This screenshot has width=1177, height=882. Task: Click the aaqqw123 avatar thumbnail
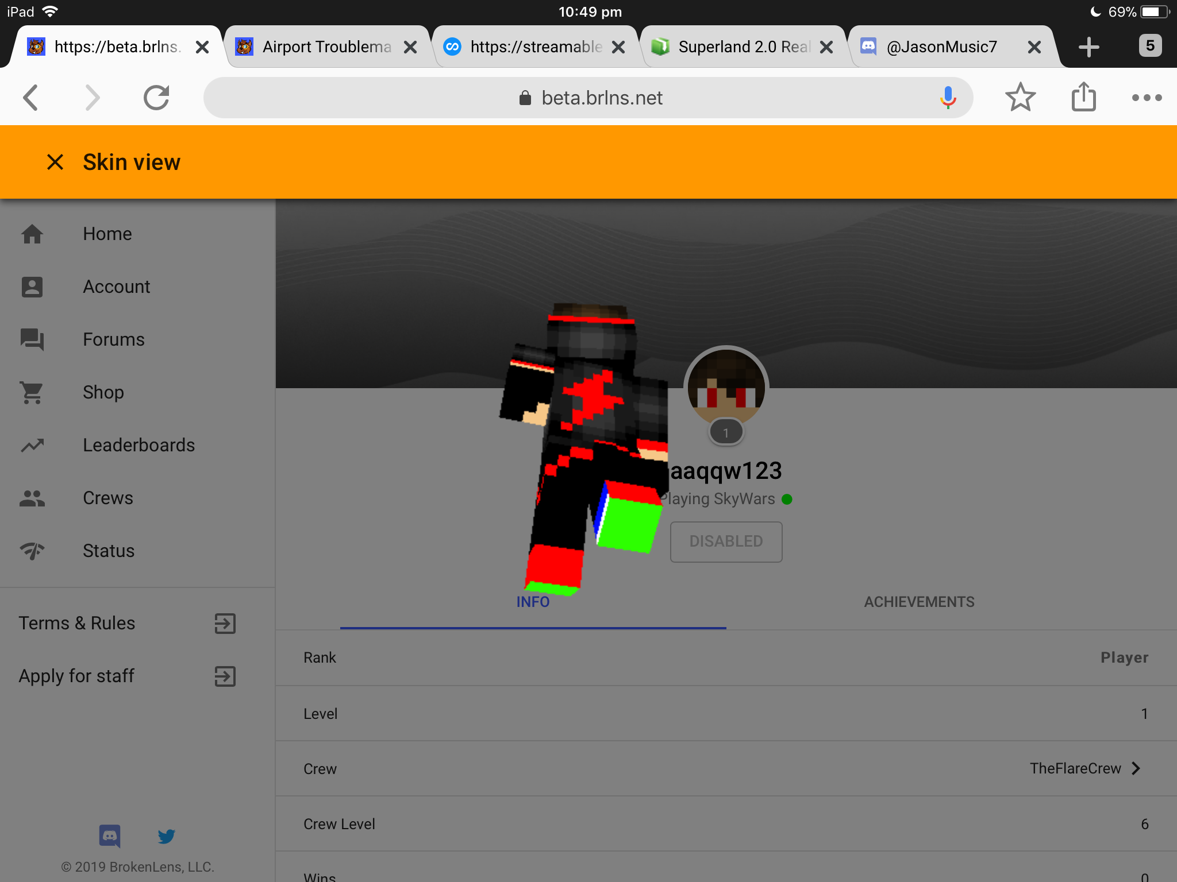(726, 387)
